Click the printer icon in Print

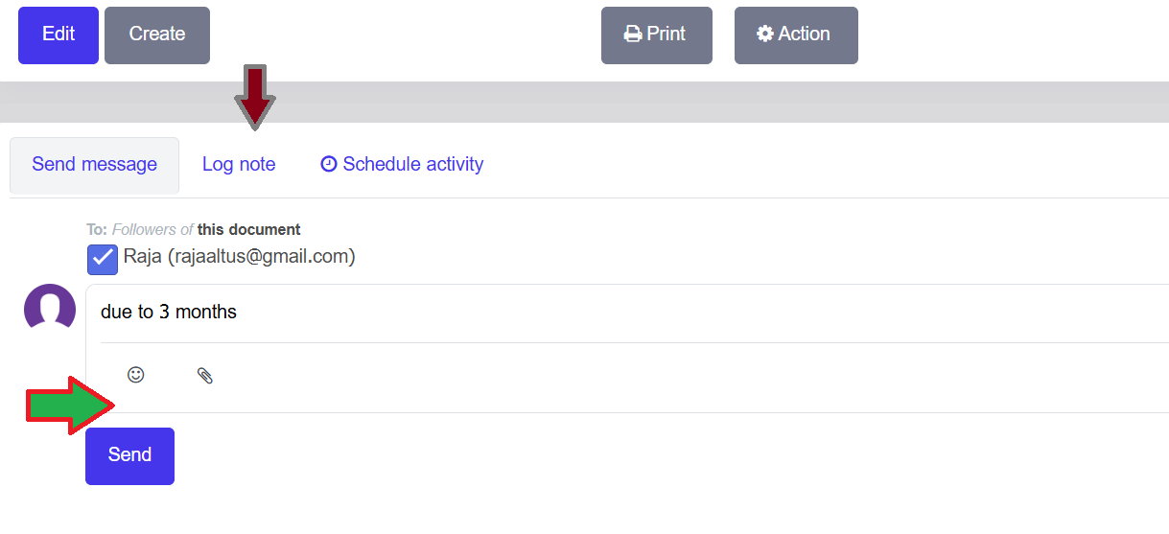point(633,35)
